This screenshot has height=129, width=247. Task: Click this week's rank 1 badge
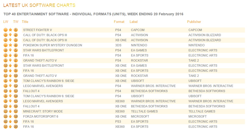coord(16,30)
